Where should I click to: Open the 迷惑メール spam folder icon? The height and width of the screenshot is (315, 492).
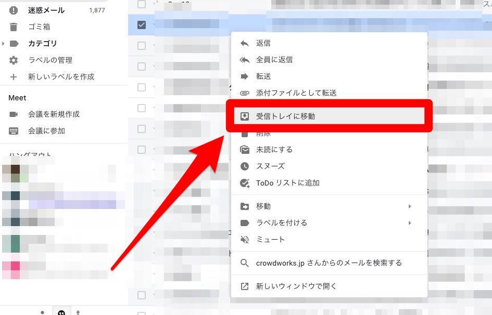pyautogui.click(x=14, y=10)
